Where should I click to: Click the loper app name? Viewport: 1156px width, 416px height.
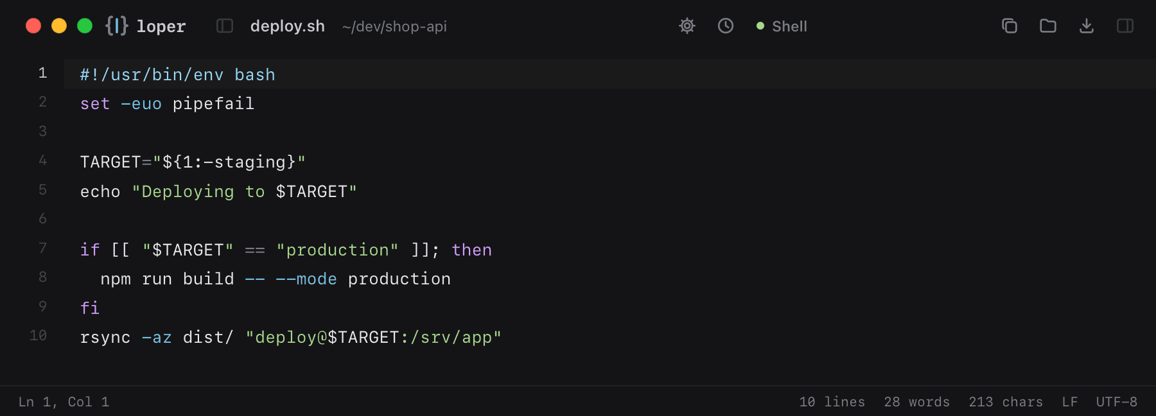[x=161, y=26]
